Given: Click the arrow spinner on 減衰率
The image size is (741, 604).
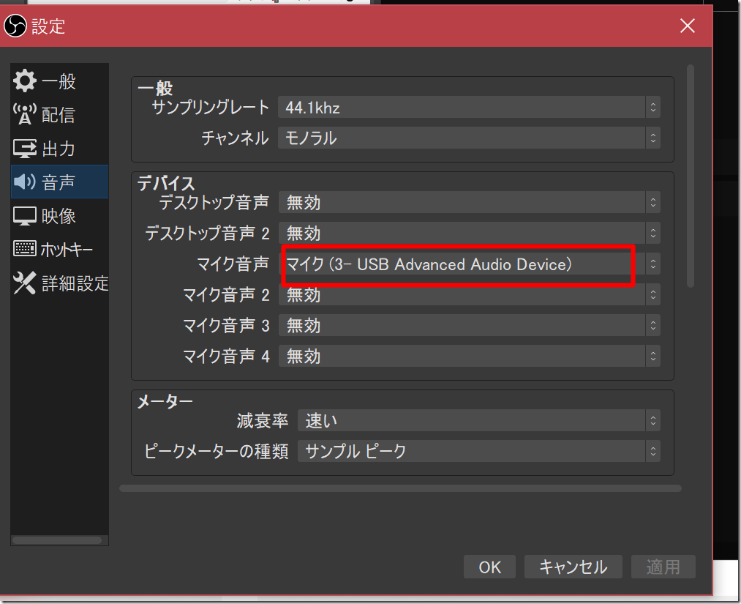Looking at the screenshot, I should click(653, 420).
